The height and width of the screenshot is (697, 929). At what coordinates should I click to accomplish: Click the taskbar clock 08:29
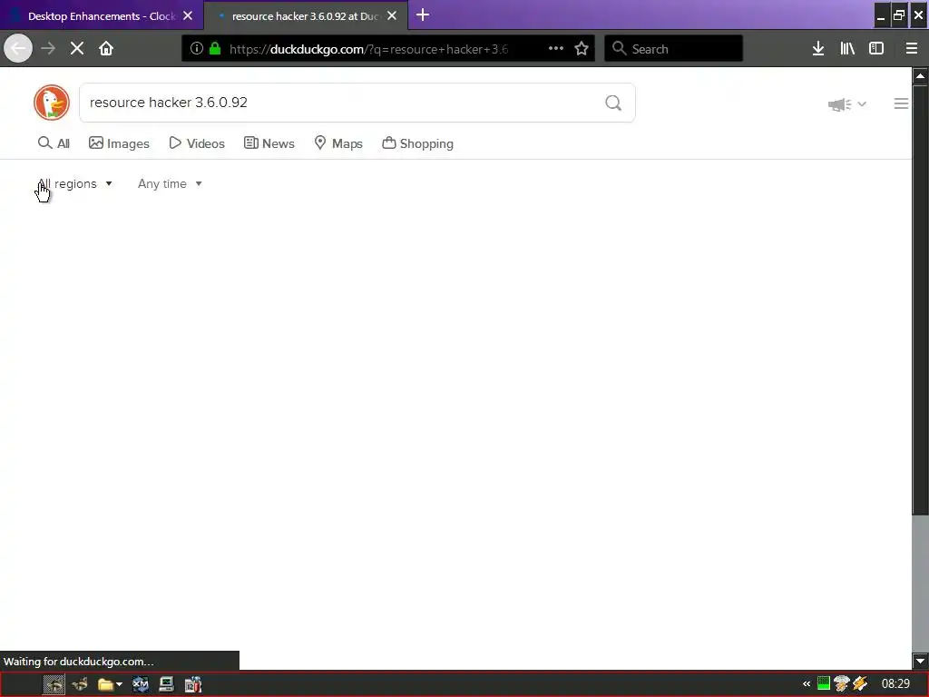[895, 684]
